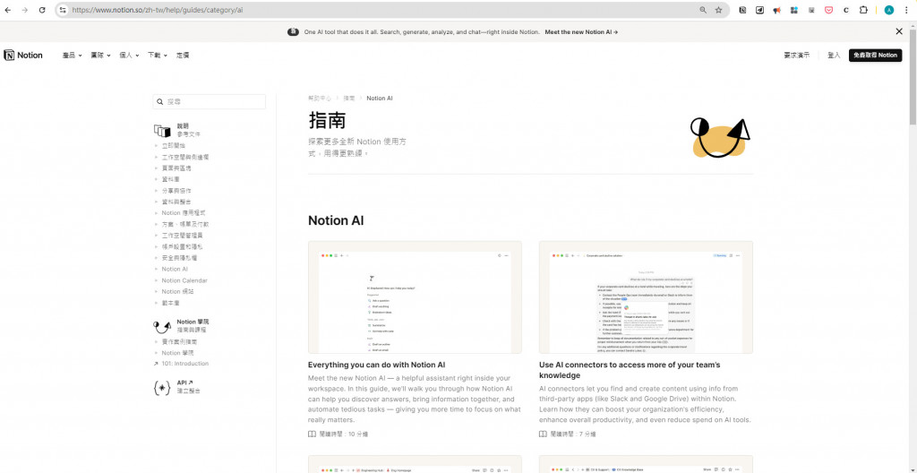Go to 幫助中心 in the breadcrumb

[320, 99]
